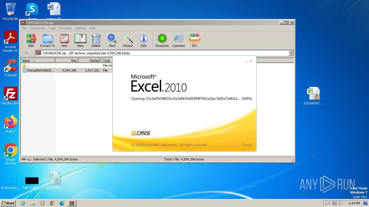Screen dimensions: 369x207
Task: Select the archiveswe desktop file
Action: pos(10,183)
